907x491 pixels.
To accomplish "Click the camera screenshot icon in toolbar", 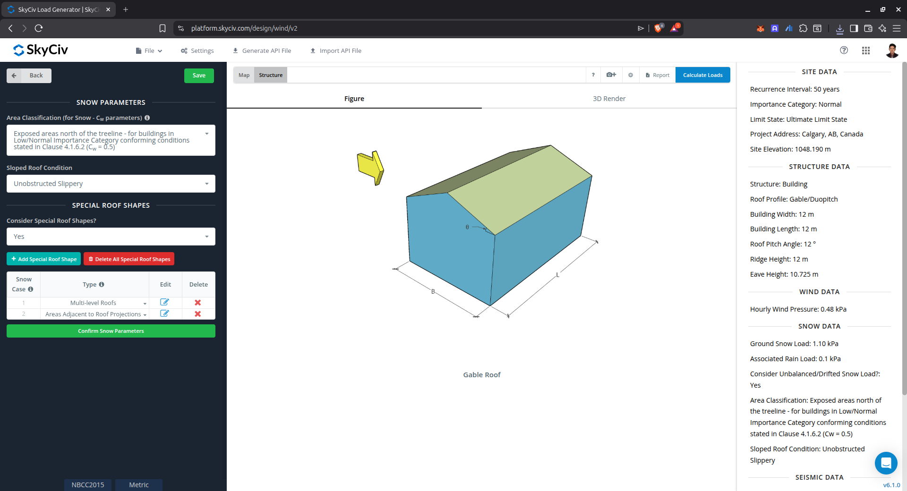I will 611,75.
